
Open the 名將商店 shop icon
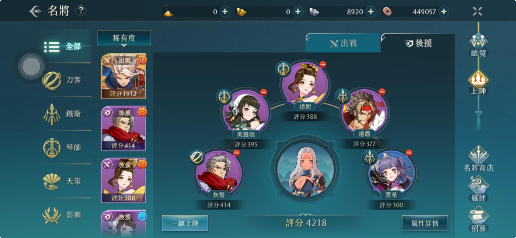[478, 159]
